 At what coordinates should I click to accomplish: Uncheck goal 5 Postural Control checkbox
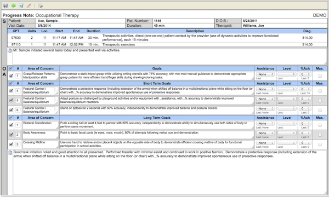tap(11, 100)
